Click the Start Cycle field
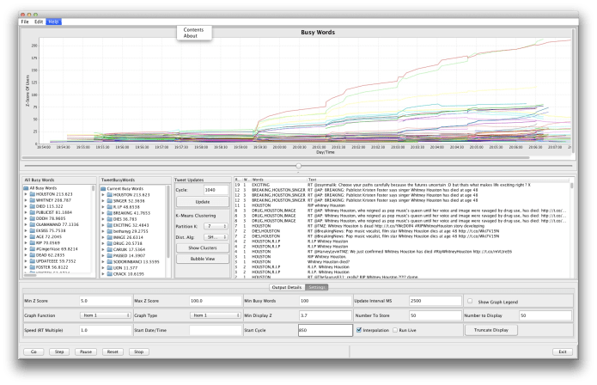 (x=326, y=330)
